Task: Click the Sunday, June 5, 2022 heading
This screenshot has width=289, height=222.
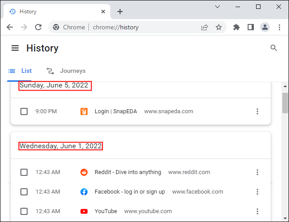Action: (x=54, y=85)
